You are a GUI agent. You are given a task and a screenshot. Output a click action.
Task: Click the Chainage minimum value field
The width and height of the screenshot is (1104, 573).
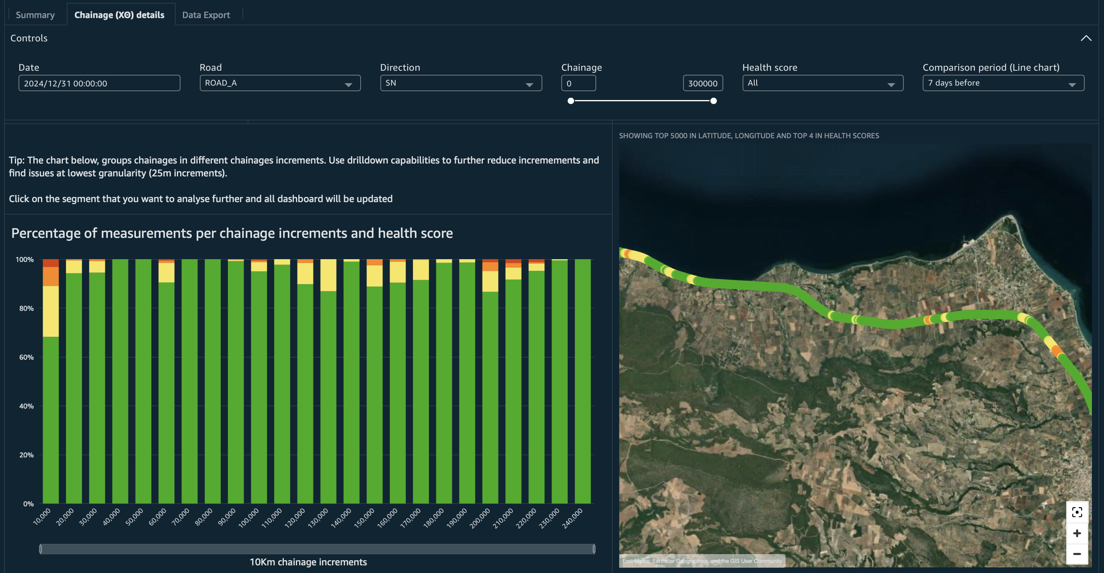[578, 83]
